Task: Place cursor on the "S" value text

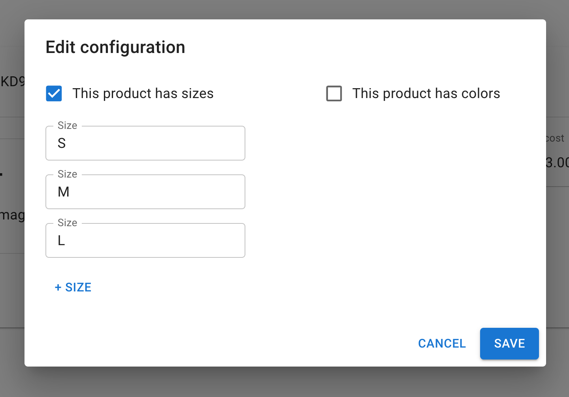Action: (x=62, y=143)
